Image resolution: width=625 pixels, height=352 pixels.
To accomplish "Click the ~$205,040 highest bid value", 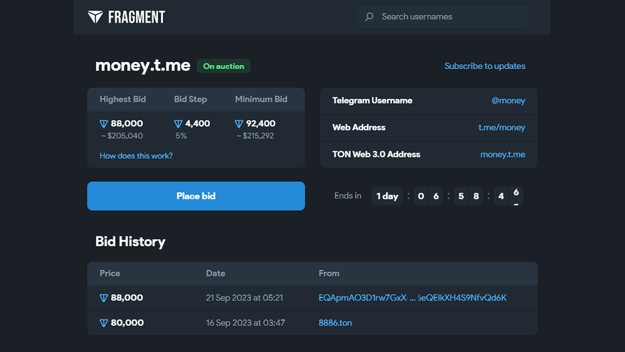I will coord(122,136).
